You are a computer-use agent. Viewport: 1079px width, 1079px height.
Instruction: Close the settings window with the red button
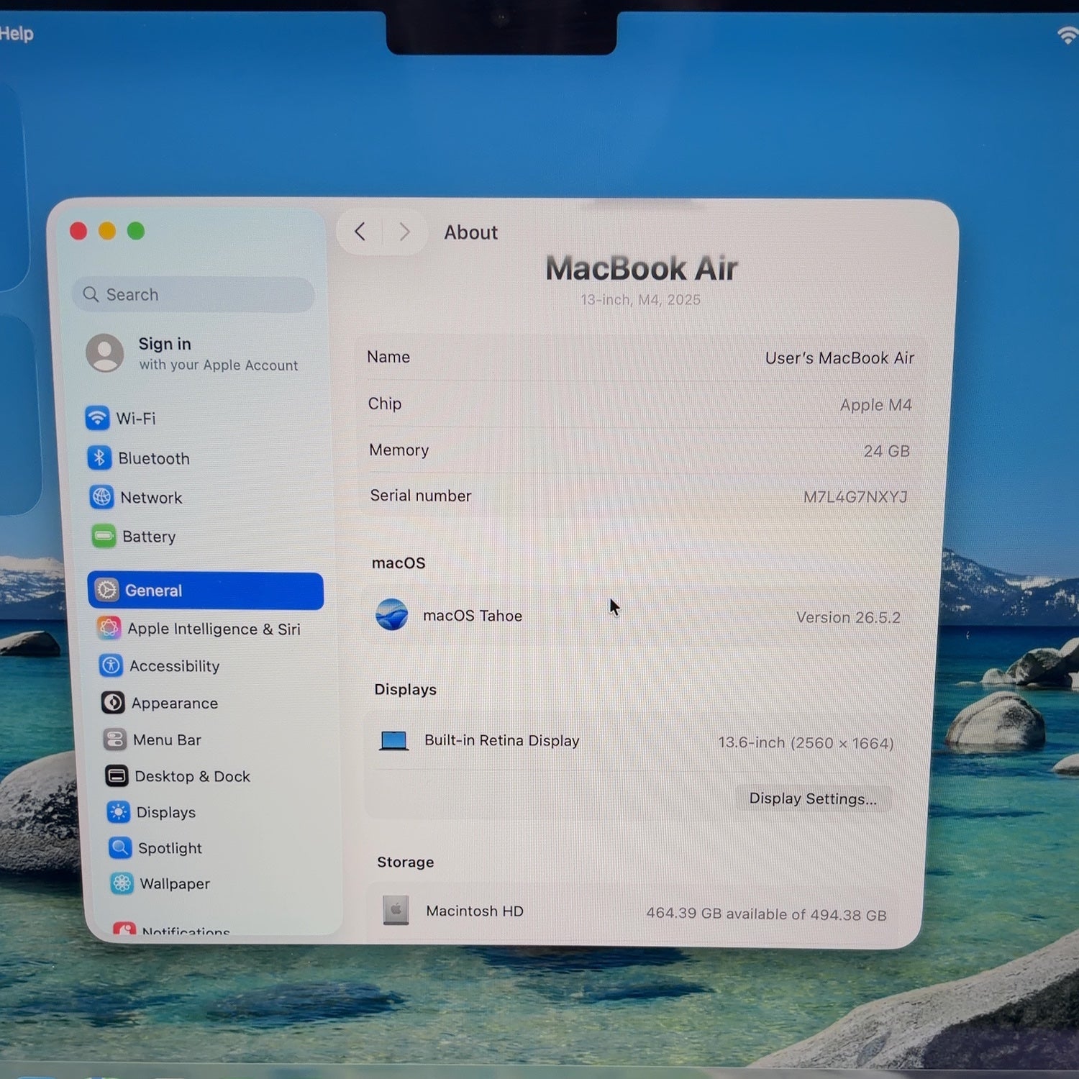(x=78, y=231)
